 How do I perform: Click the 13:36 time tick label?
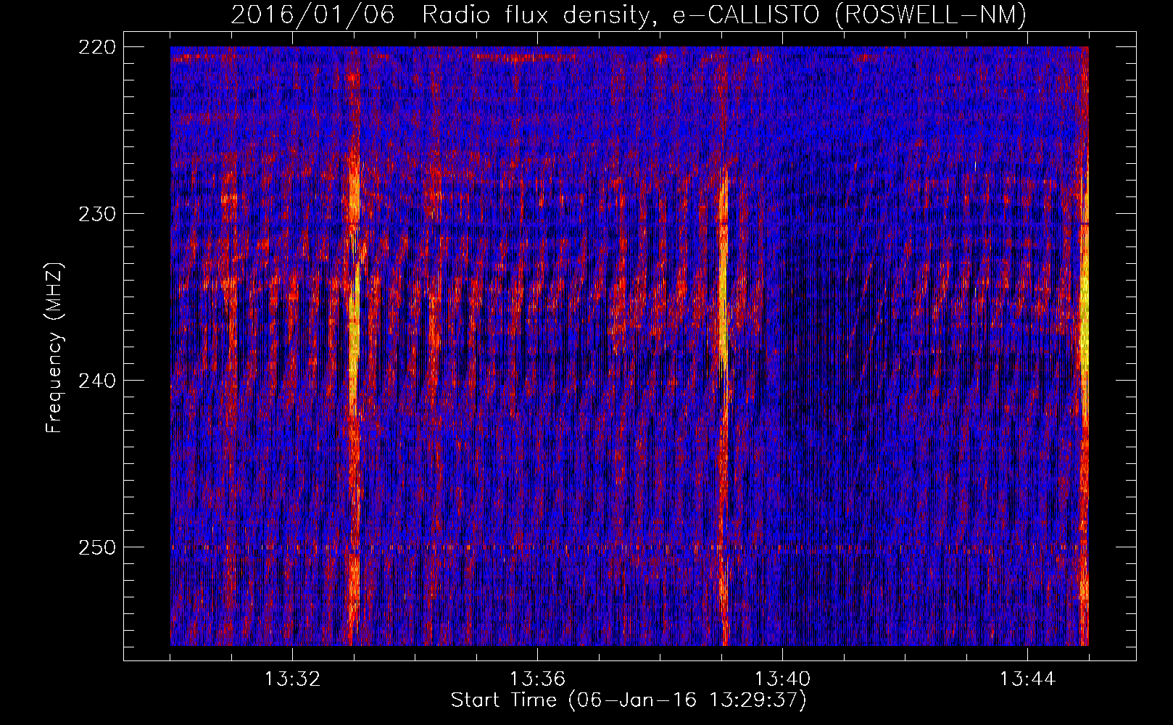point(537,679)
